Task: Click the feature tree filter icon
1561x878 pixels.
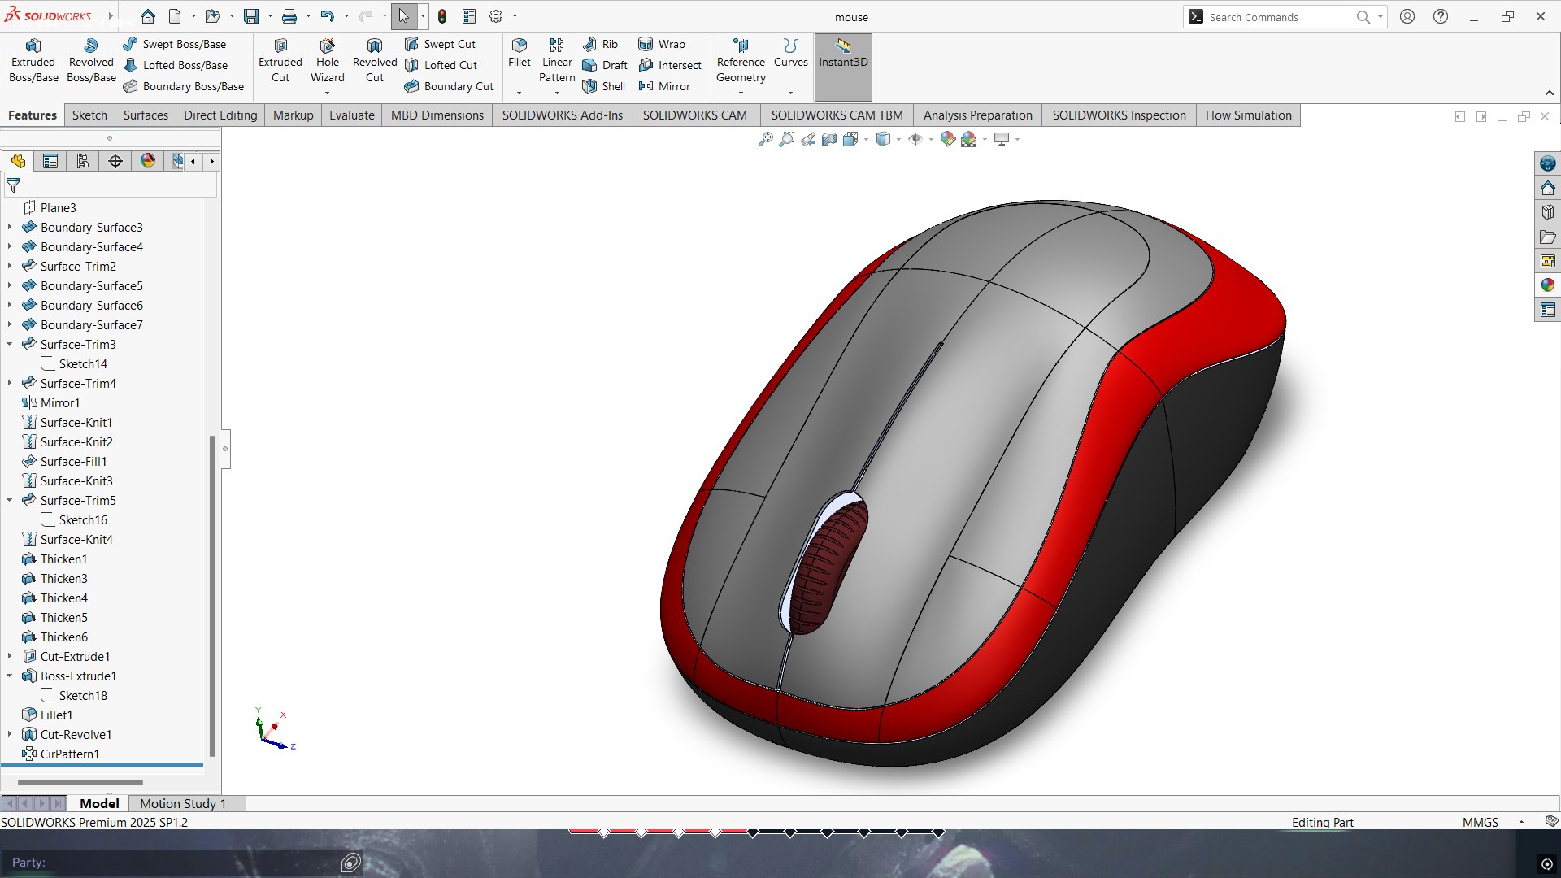Action: click(x=14, y=185)
